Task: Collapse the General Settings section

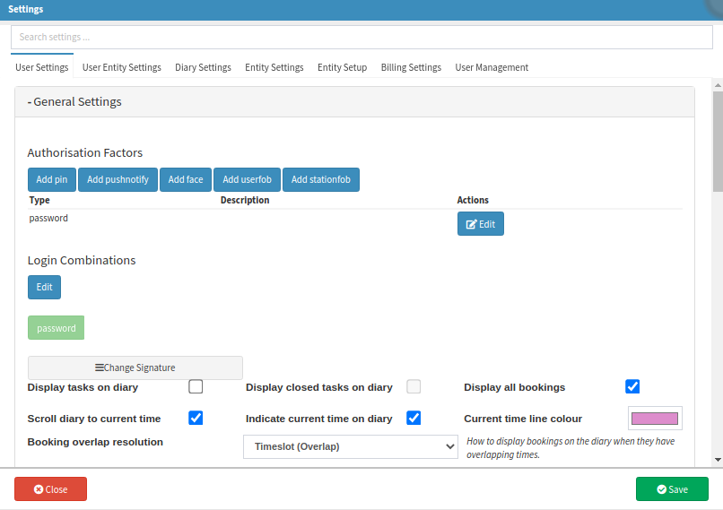Action: (x=75, y=102)
